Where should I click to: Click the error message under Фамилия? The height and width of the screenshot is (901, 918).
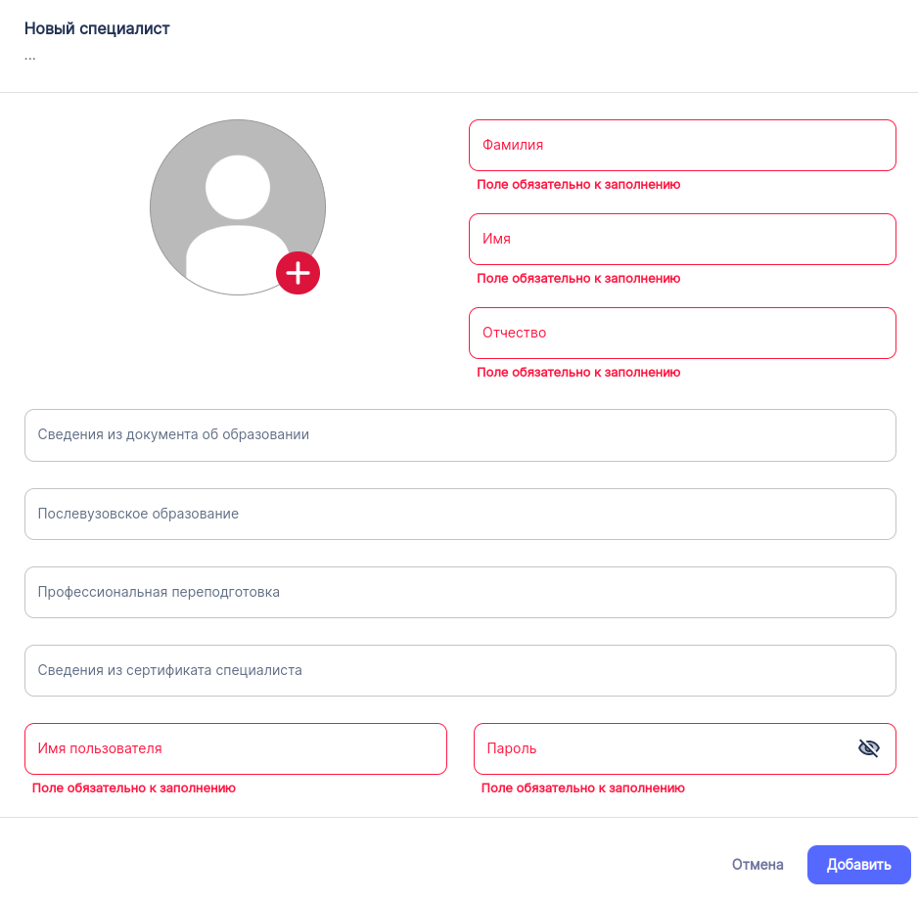point(578,184)
